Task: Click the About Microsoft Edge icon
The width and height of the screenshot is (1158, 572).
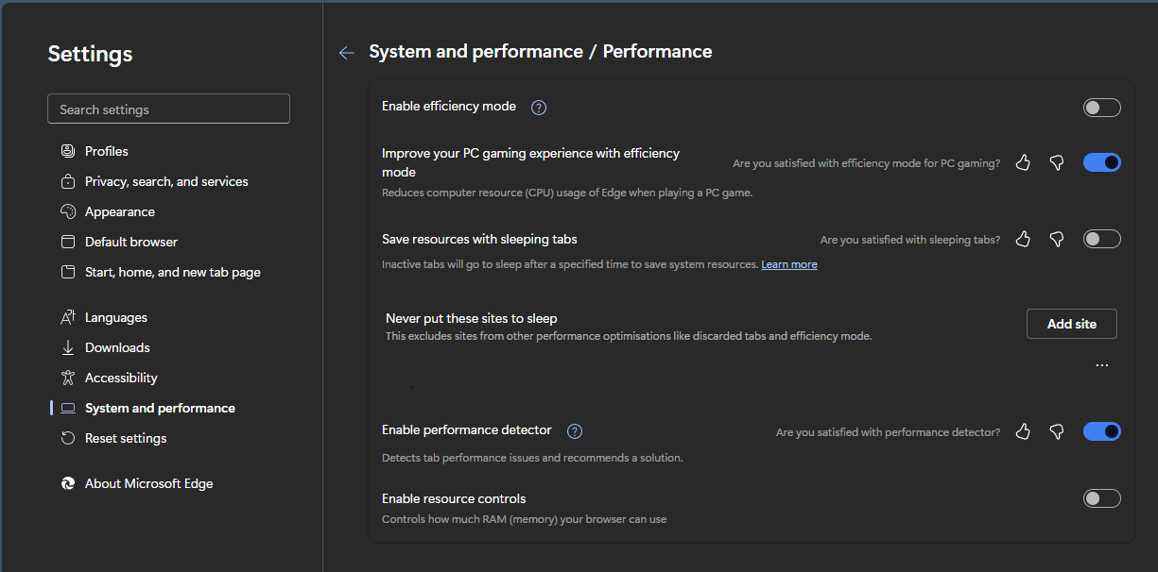Action: [67, 482]
